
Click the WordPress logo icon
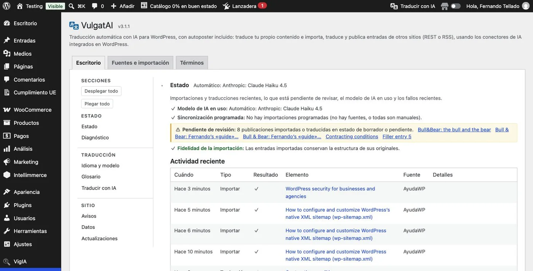click(6, 6)
